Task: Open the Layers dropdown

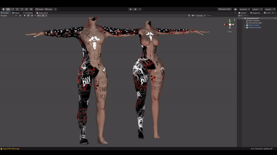Action: (x=257, y=9)
